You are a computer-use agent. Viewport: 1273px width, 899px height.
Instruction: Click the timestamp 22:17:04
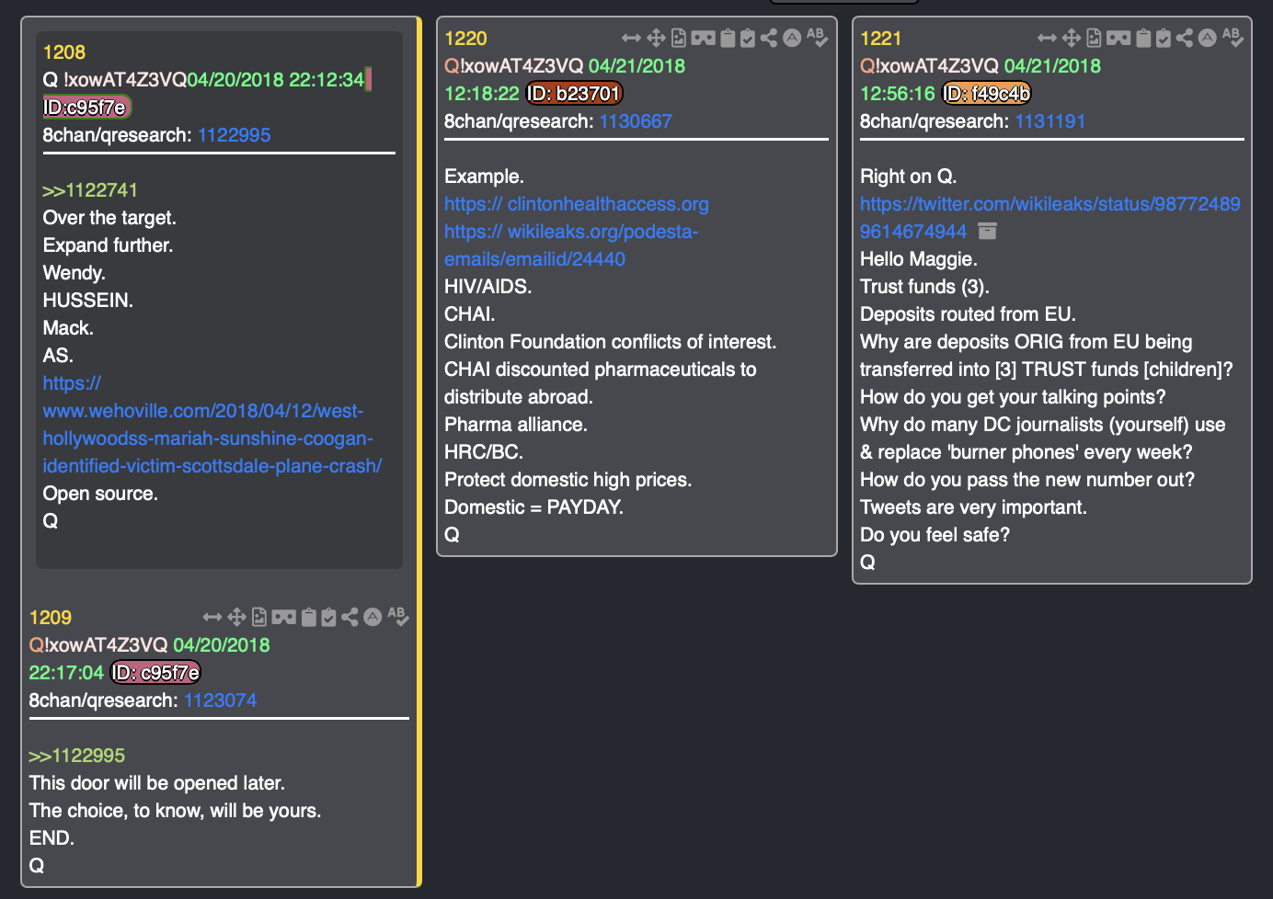click(66, 673)
